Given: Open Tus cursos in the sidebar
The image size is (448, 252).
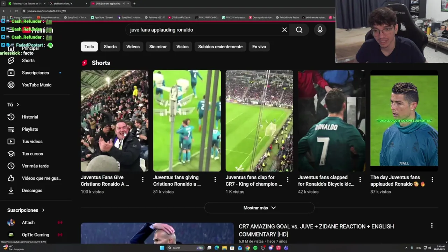Looking at the screenshot, I should 32,154.
